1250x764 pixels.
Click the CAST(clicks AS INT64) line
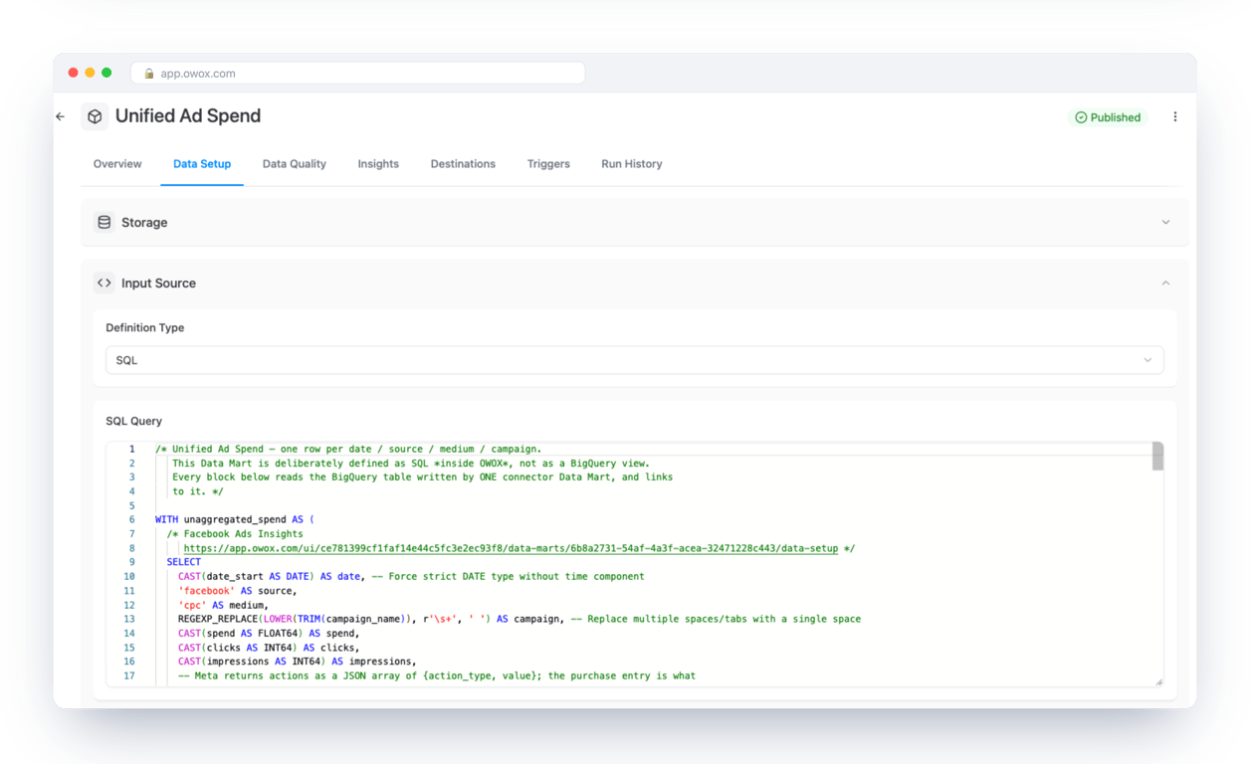[x=269, y=648]
